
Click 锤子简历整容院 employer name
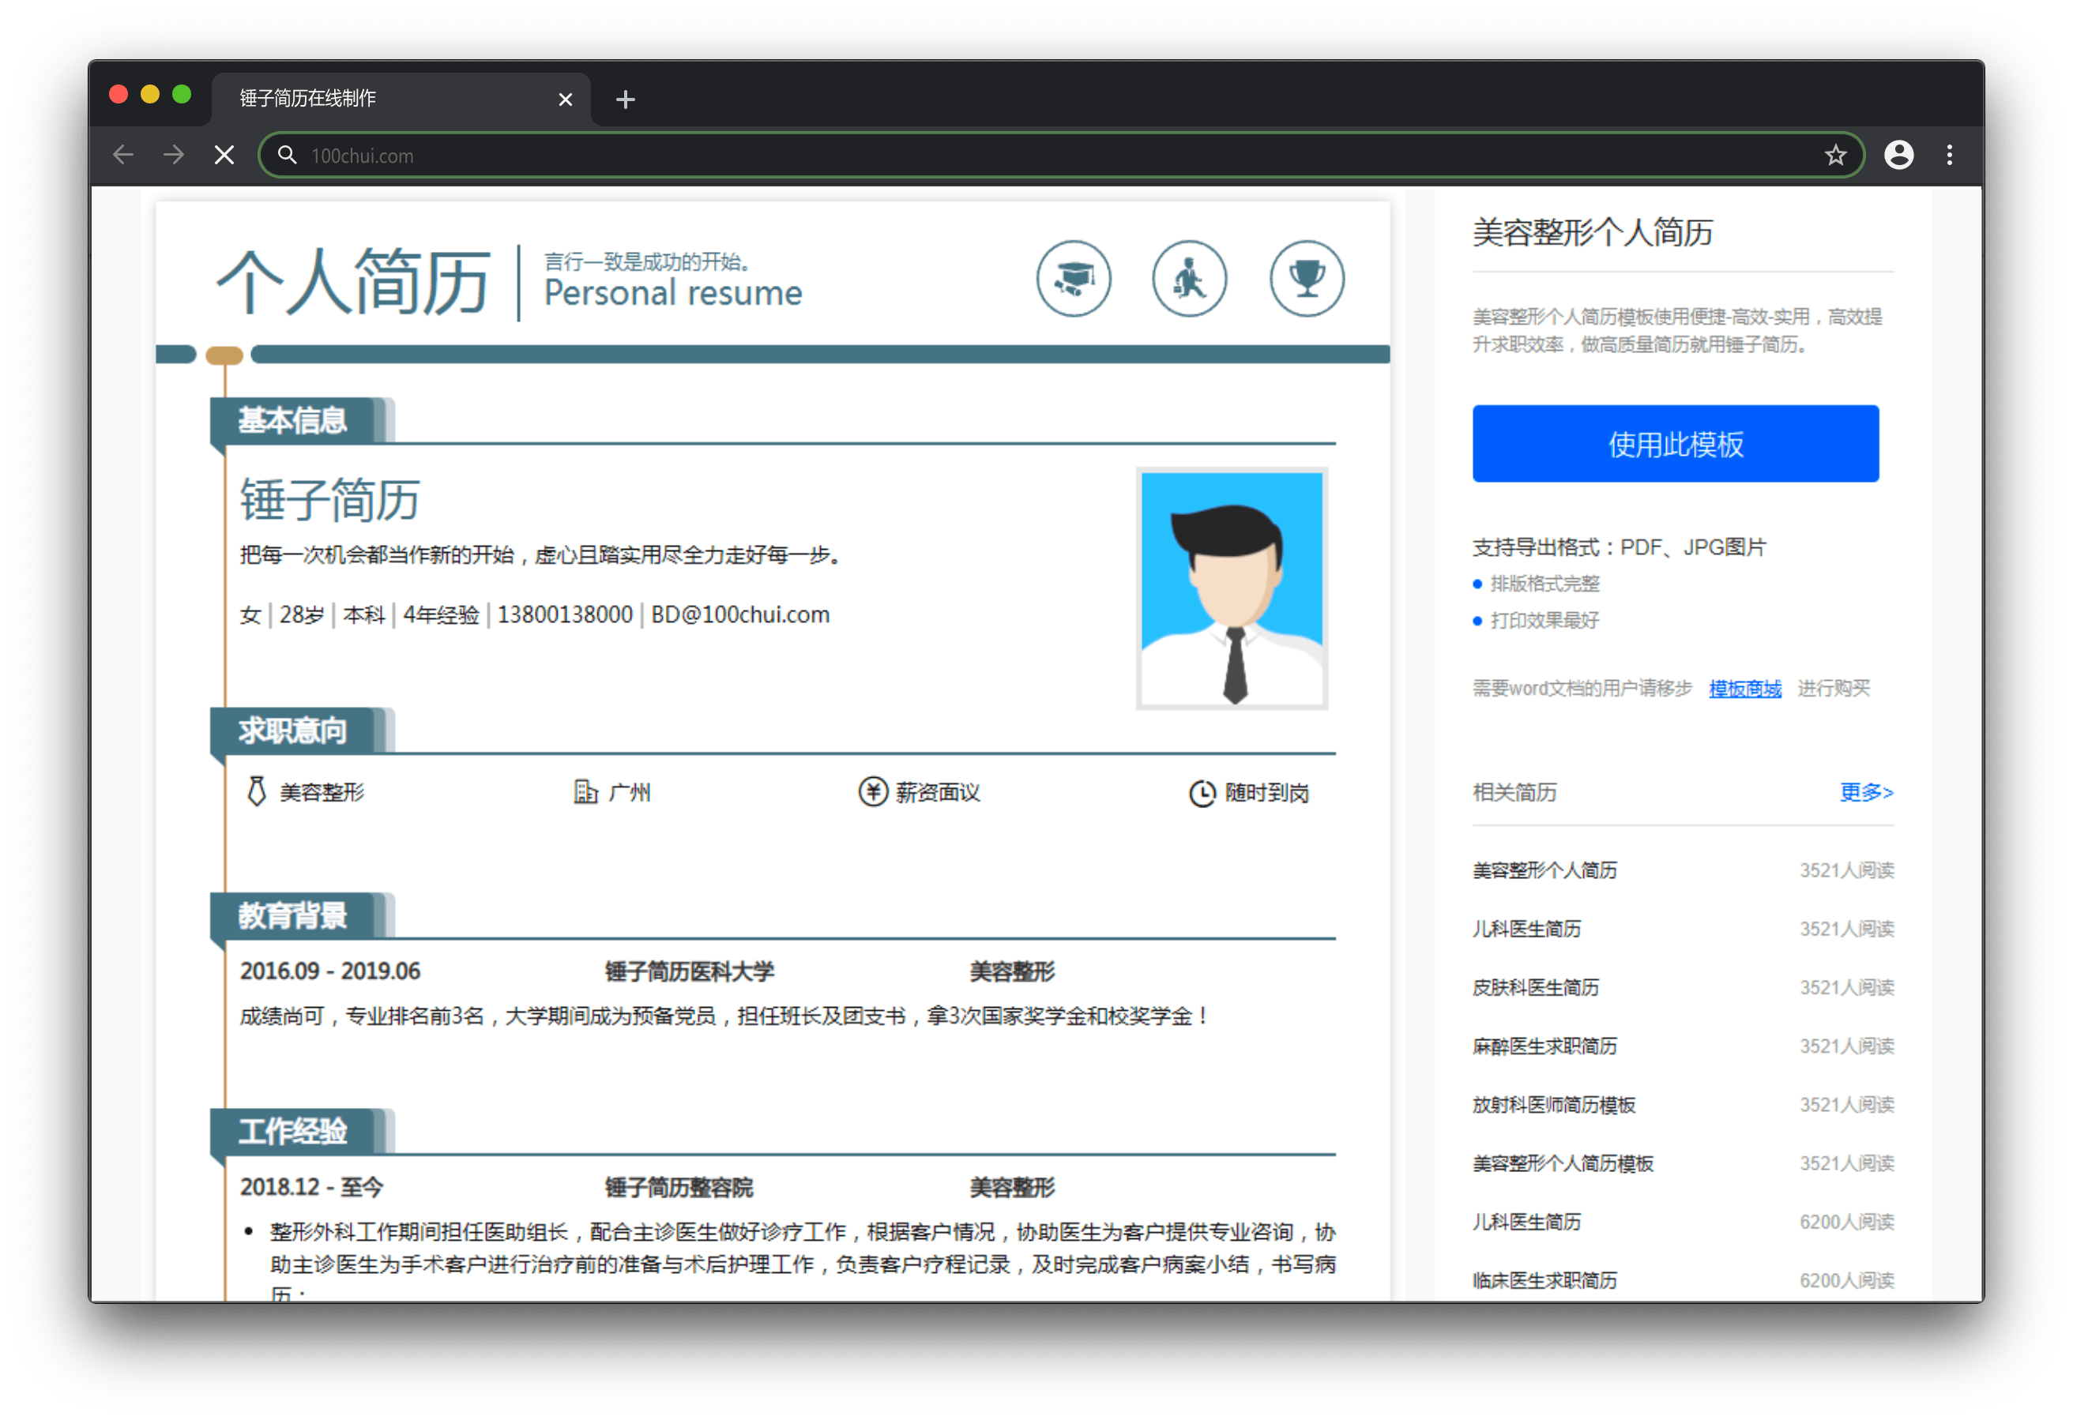click(679, 1186)
